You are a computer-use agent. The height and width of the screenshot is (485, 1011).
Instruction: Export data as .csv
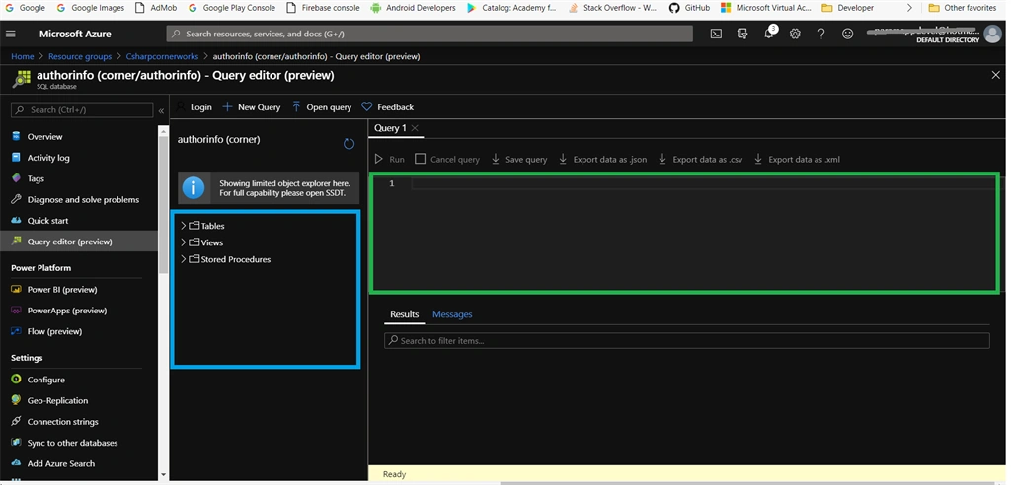[x=700, y=159]
